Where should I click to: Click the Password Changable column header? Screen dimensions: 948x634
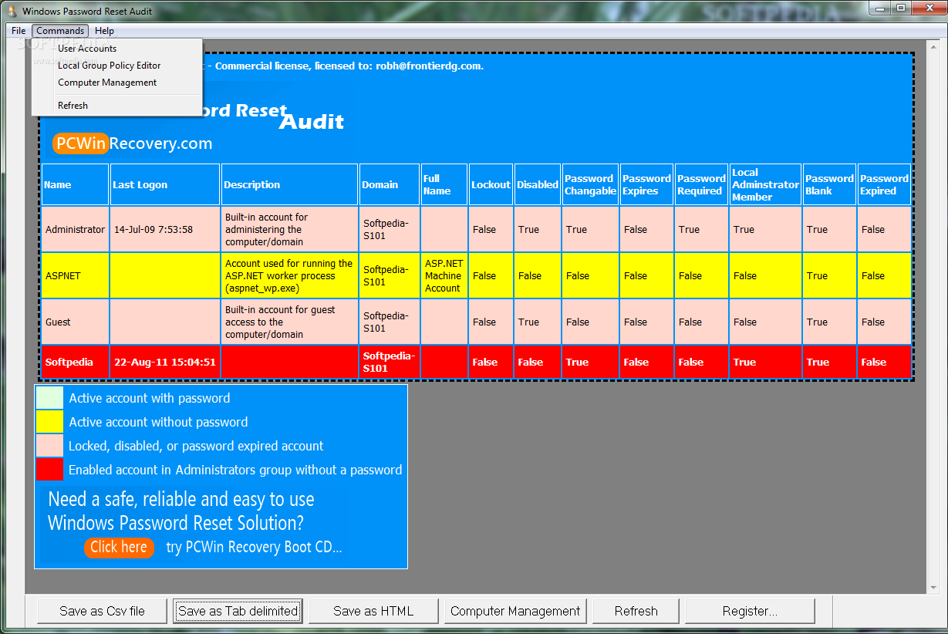point(591,184)
